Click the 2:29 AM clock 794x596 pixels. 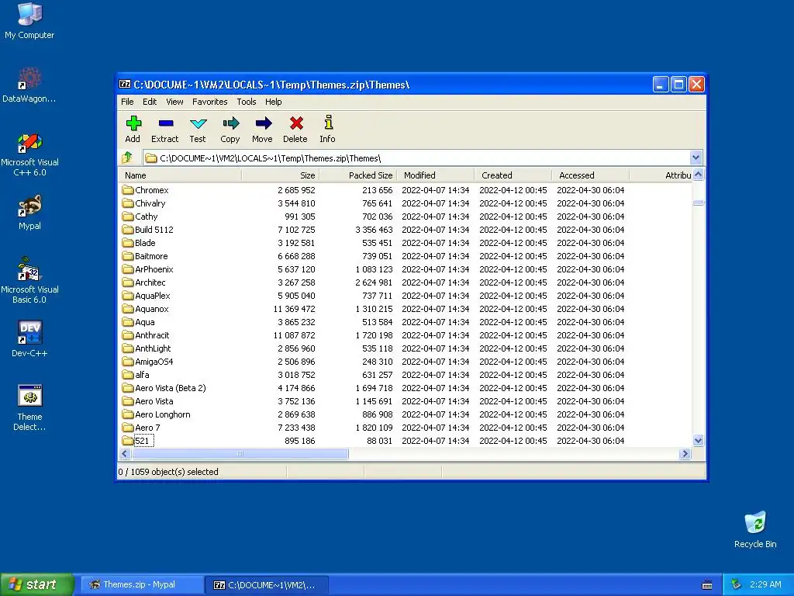[765, 584]
